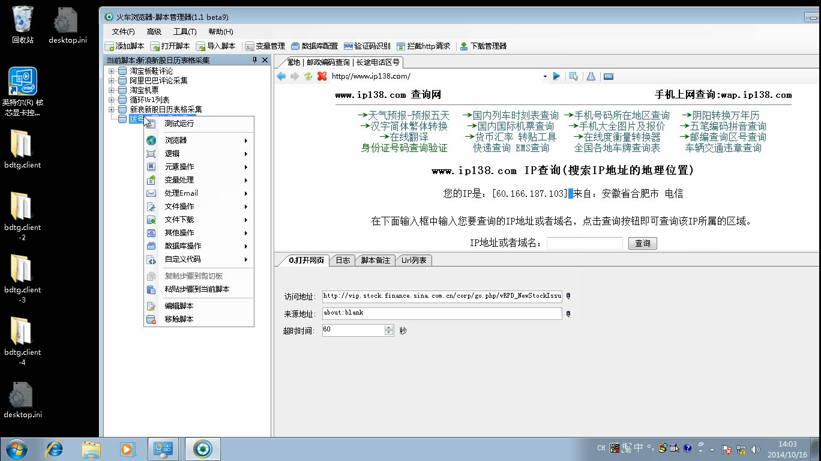Open the URL address bar dropdown arrow

pos(545,76)
